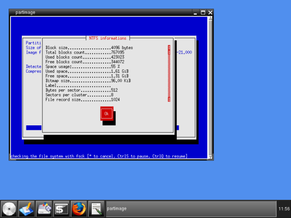Click the red Ok button

107,114
